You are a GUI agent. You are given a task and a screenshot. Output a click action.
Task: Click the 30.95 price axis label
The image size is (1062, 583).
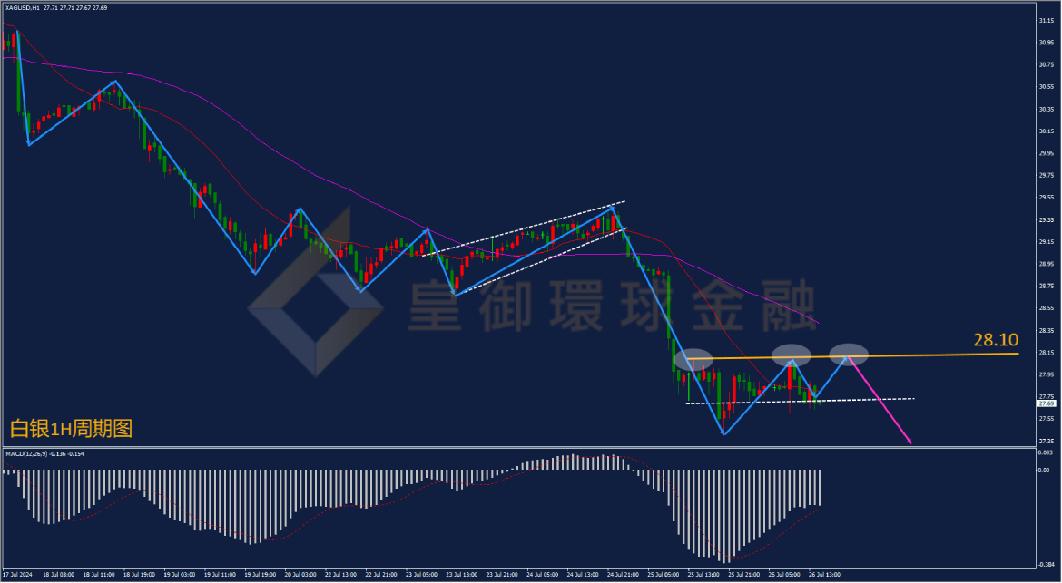1046,43
